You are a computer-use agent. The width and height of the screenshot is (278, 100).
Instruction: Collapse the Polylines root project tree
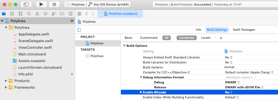tap(2, 21)
